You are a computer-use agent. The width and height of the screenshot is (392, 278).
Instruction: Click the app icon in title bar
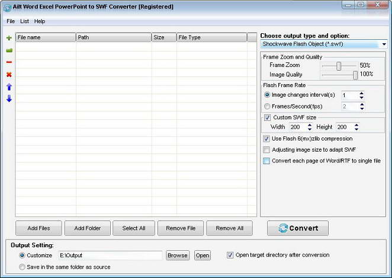point(7,8)
